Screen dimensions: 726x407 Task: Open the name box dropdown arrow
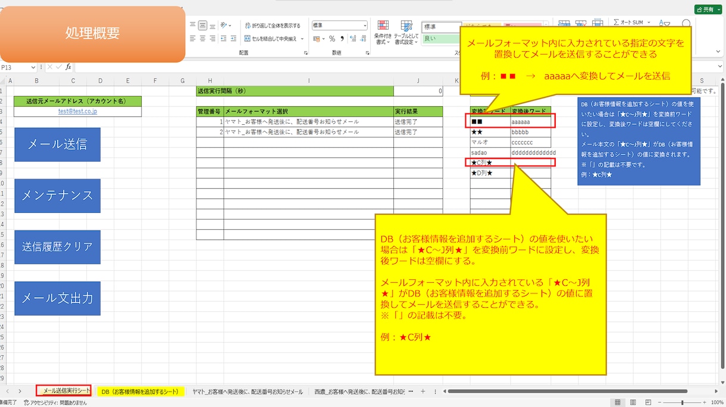coord(34,67)
